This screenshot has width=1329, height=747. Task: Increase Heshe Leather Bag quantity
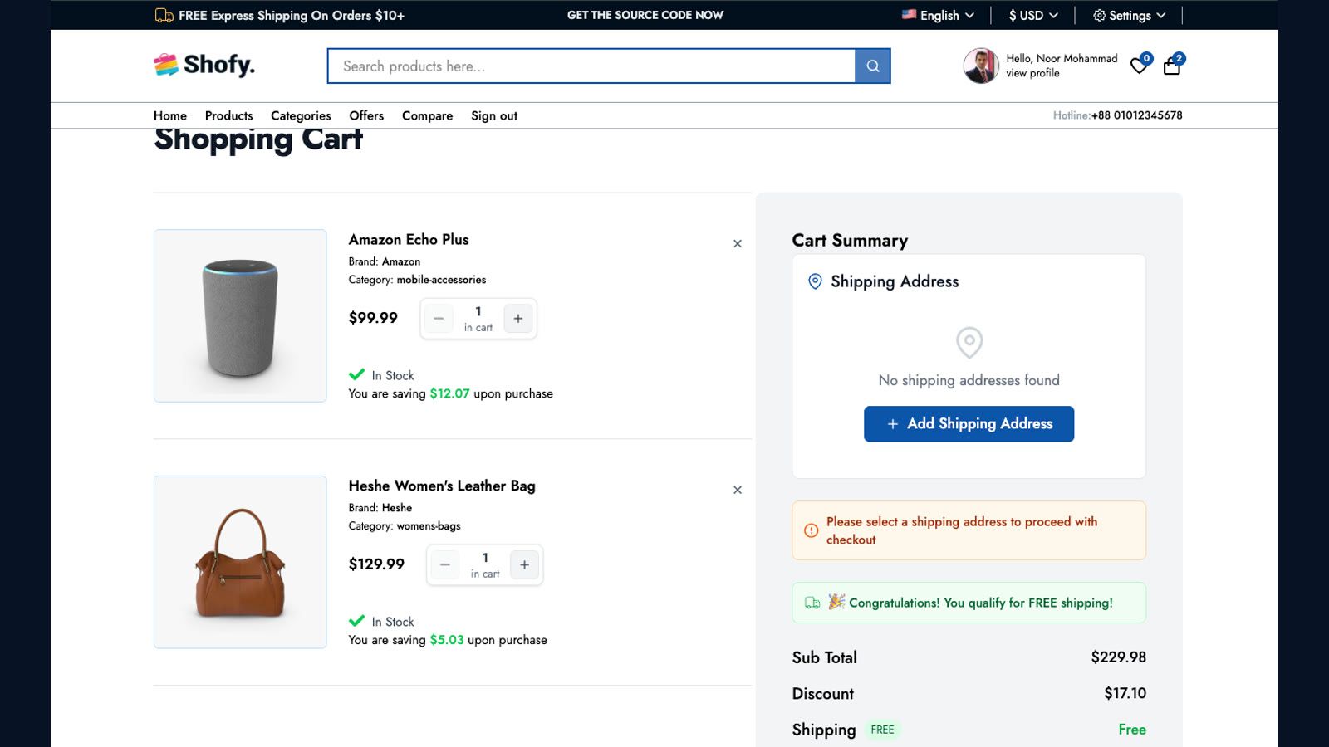click(x=524, y=564)
